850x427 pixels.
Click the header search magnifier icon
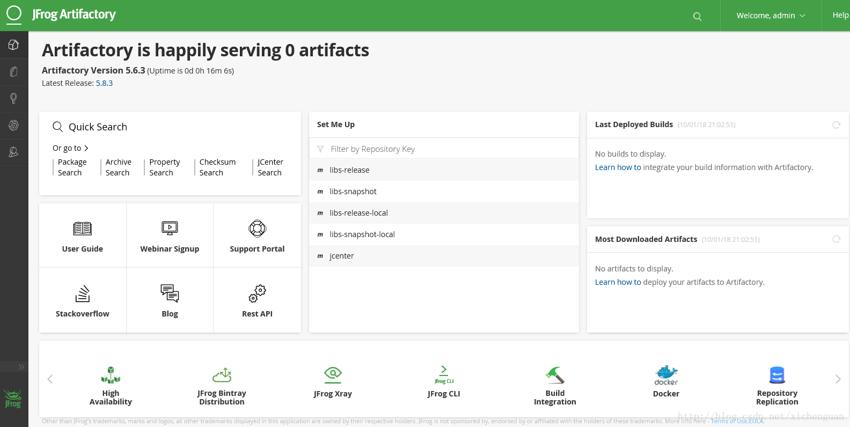pyautogui.click(x=697, y=16)
